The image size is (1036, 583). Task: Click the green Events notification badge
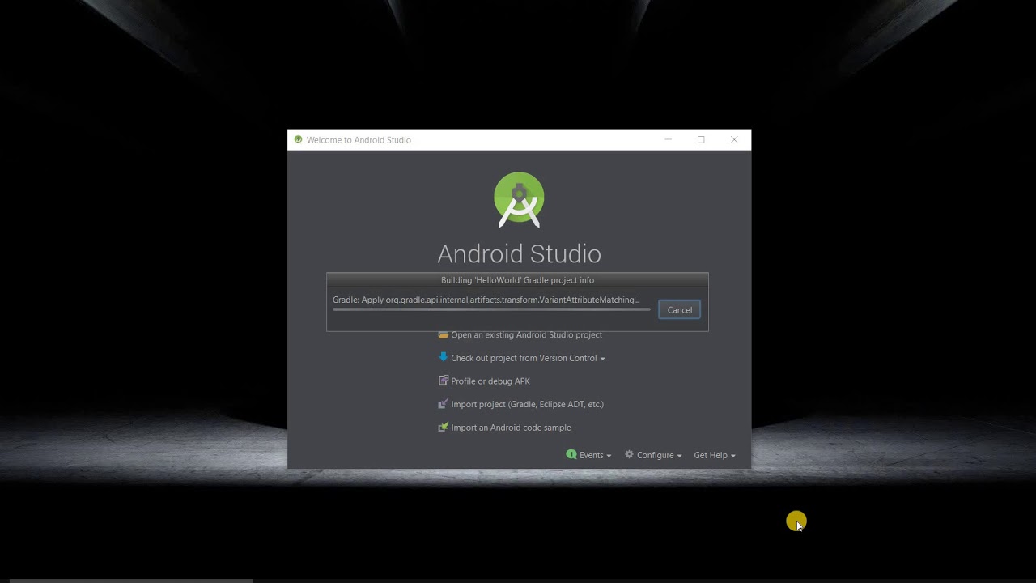(571, 455)
